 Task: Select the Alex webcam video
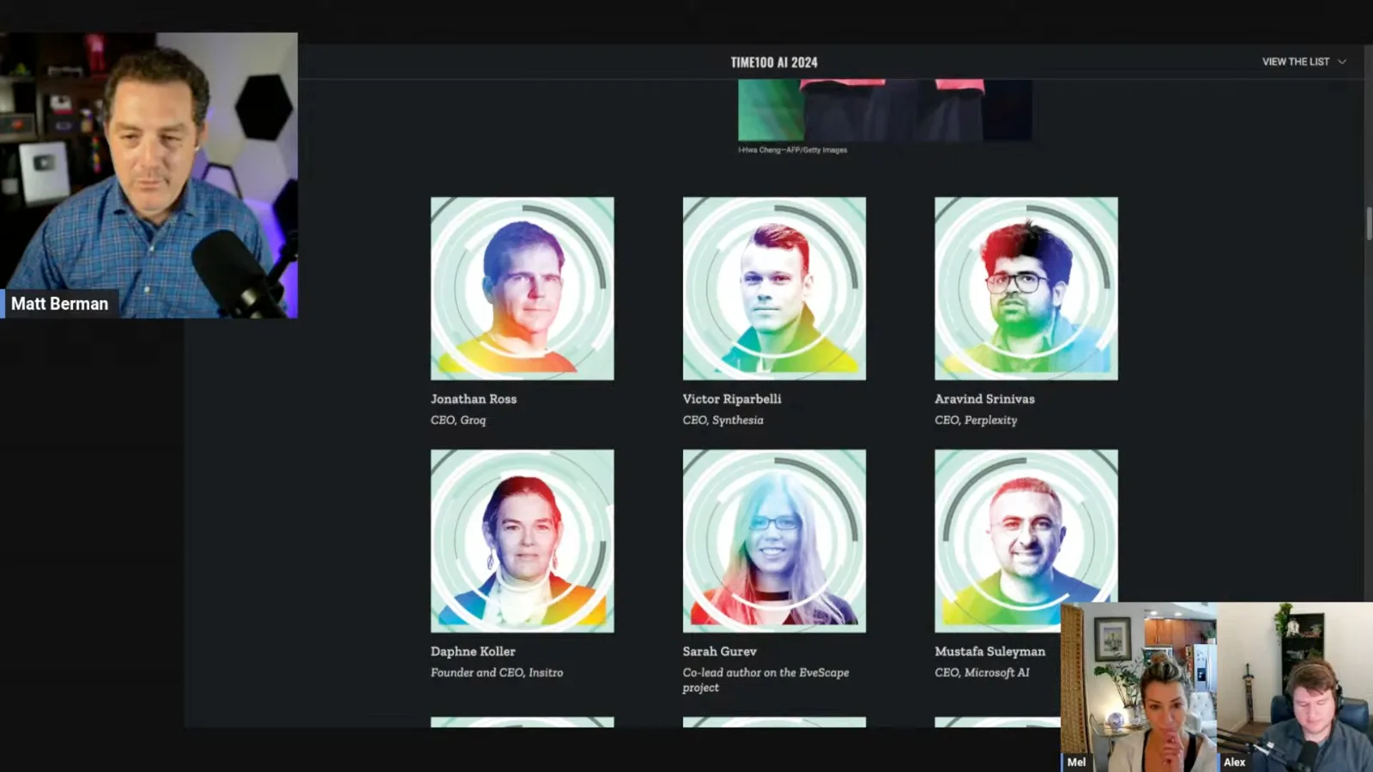tap(1295, 686)
